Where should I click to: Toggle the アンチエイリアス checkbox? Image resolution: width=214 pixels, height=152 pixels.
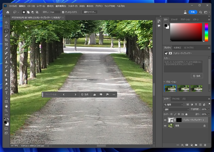coord(63,12)
